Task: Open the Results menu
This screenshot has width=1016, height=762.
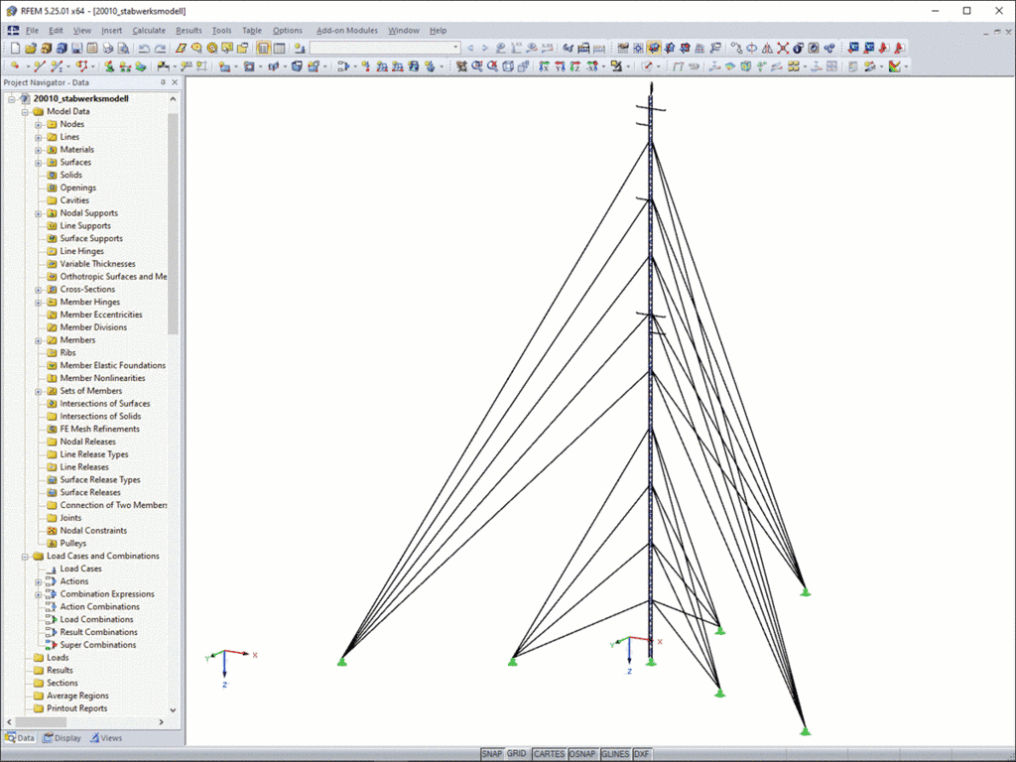Action: [x=189, y=31]
